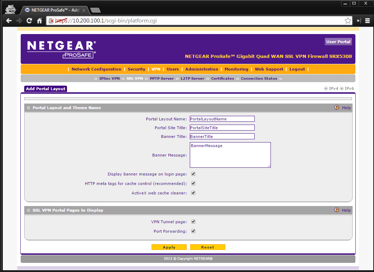The image size is (374, 272).
Task: Open the Security menu
Action: [136, 69]
